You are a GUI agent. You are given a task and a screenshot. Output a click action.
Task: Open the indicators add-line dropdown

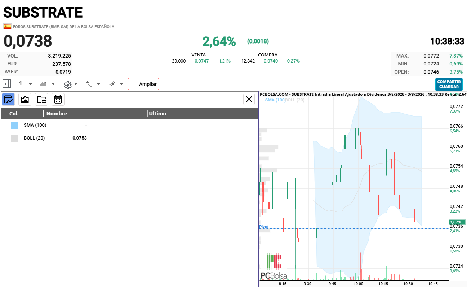(x=93, y=84)
